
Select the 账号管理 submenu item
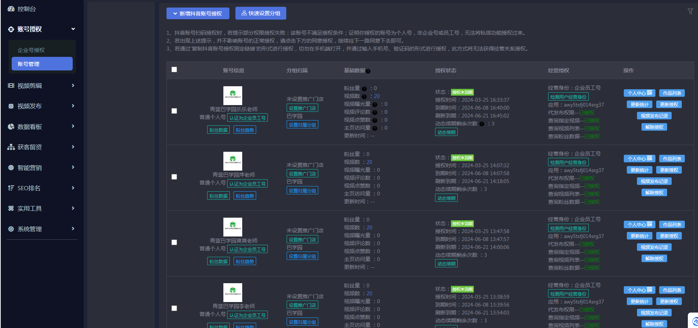click(42, 64)
